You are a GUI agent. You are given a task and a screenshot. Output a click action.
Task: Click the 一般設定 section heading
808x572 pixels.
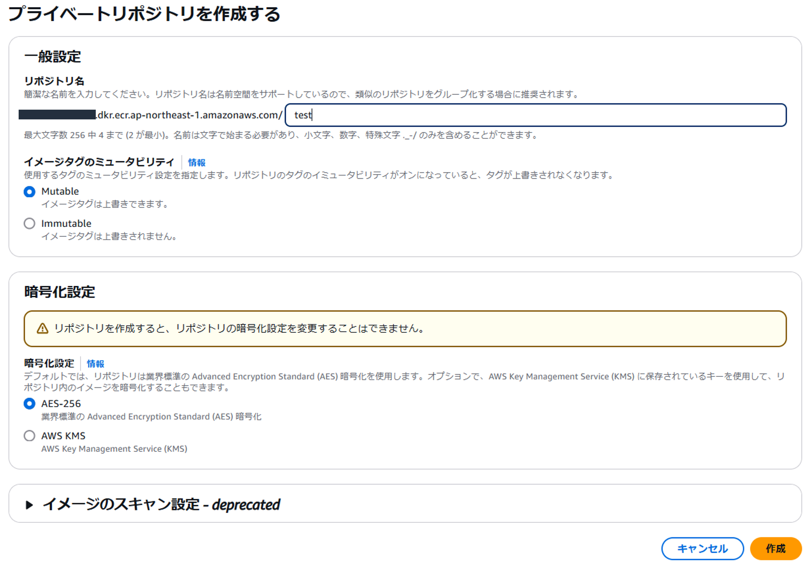(x=53, y=57)
